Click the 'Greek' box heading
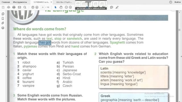 (106, 96)
